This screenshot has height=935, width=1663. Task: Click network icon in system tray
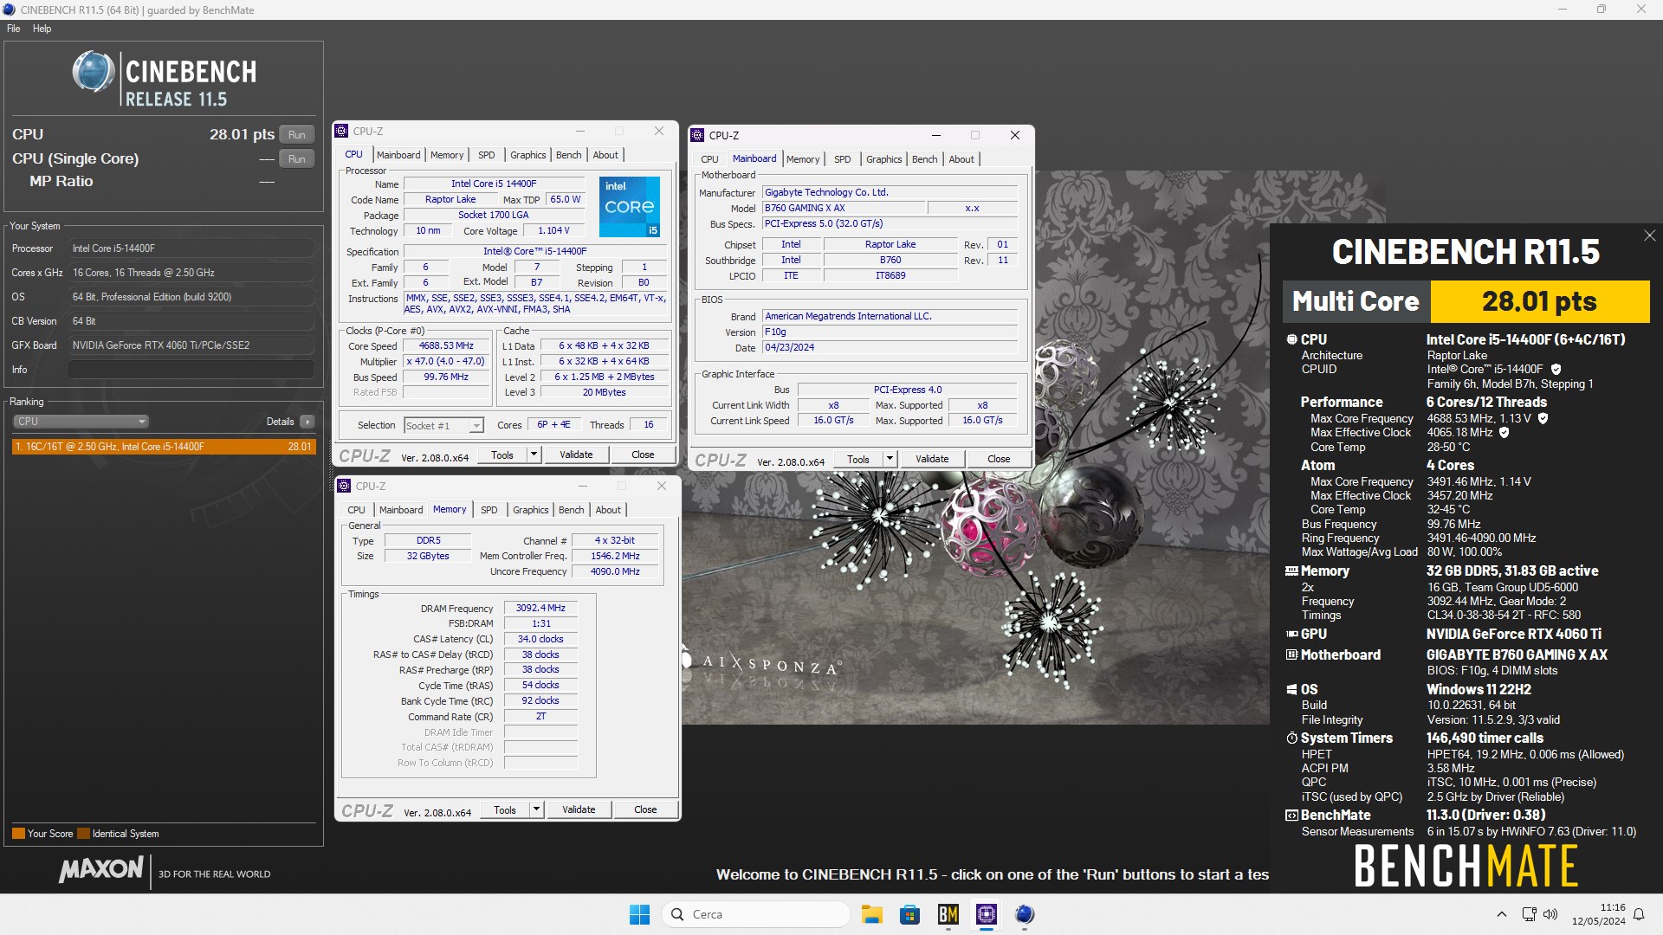1530,914
